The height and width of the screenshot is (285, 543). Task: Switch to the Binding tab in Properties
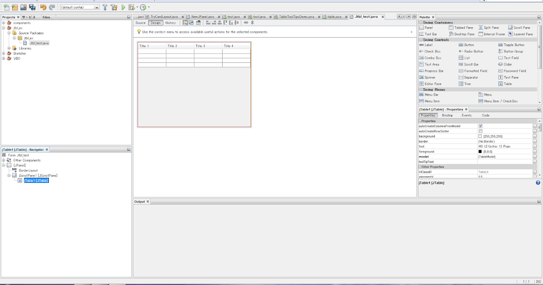click(447, 115)
